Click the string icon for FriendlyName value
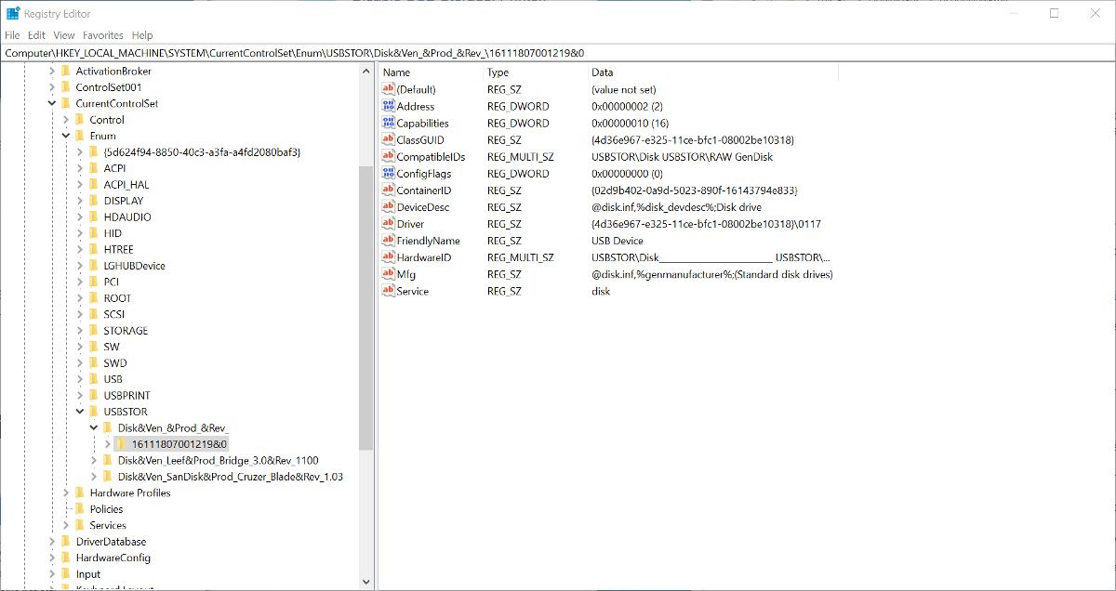 [389, 241]
